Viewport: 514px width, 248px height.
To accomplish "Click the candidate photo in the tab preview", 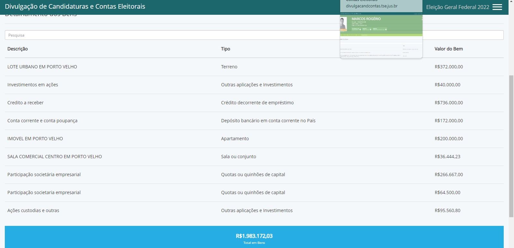I will click(x=343, y=23).
